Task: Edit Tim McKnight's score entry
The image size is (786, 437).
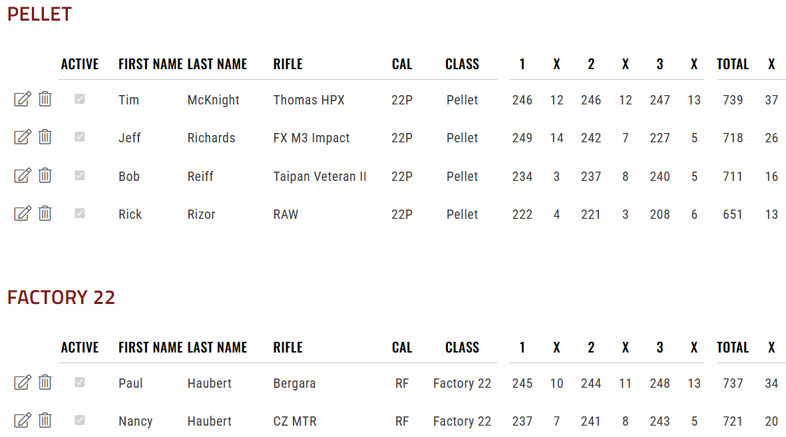Action: click(x=23, y=99)
